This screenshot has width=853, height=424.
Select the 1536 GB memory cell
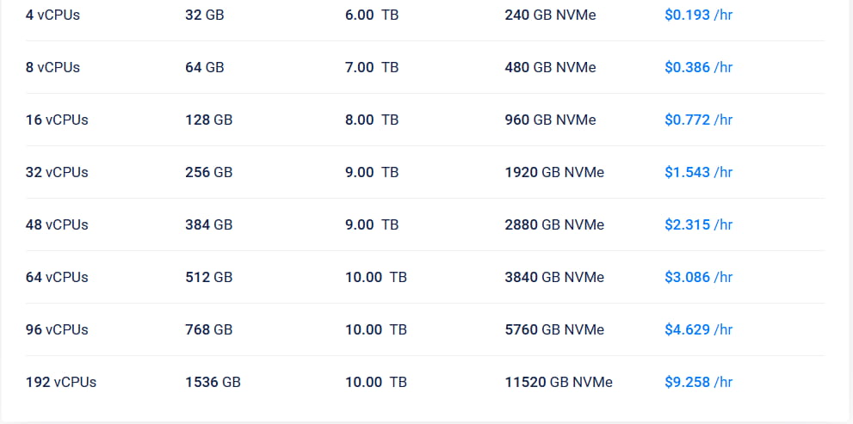(213, 382)
